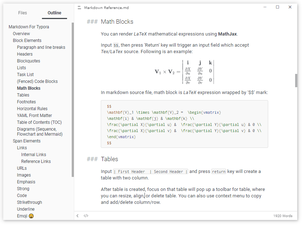This screenshot has height=225, width=303.
Task: Select Internal Links in outline
Action: click(x=34, y=155)
